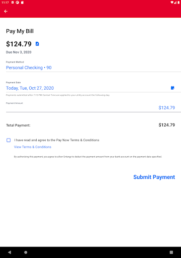Screen dimensions: 181x258
Task: Tap the Android home circle button
Action: pyautogui.click(x=26, y=252)
